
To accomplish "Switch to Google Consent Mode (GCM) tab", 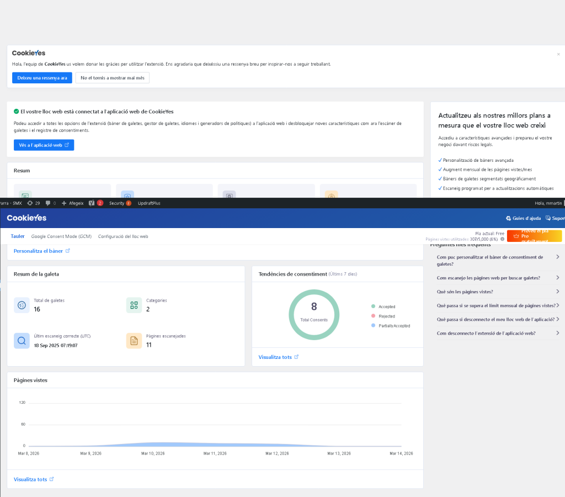I will 61,236.
